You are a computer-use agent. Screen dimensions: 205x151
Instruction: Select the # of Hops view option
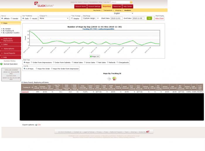pyautogui.click(x=24, y=69)
